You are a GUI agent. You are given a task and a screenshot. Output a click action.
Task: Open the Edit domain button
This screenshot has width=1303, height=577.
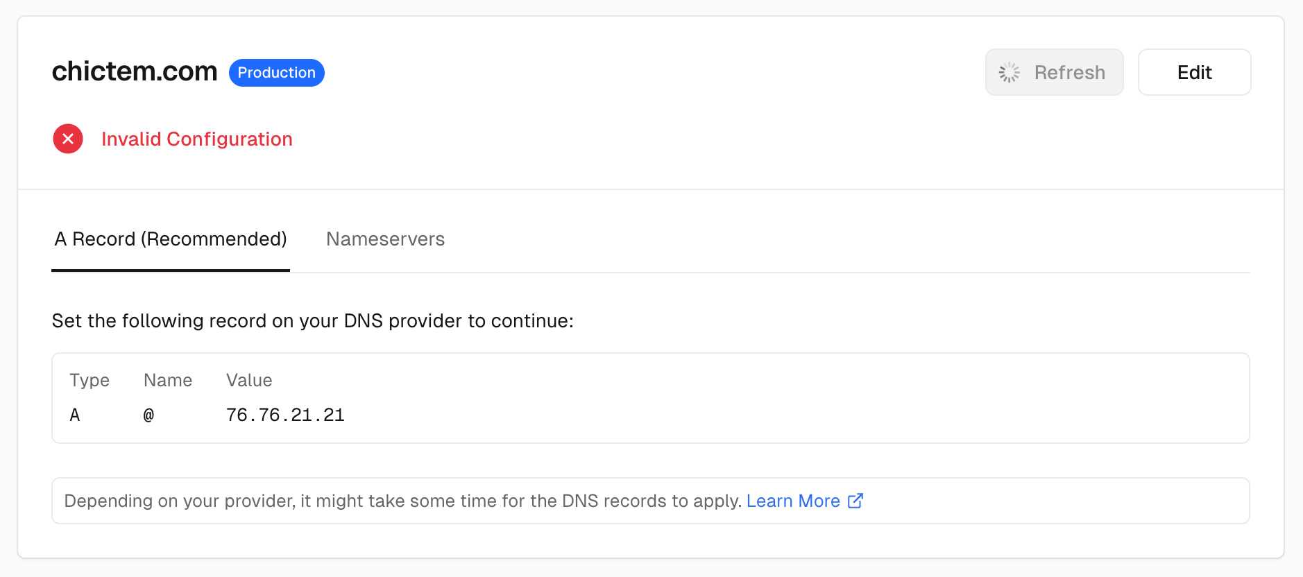click(1193, 72)
